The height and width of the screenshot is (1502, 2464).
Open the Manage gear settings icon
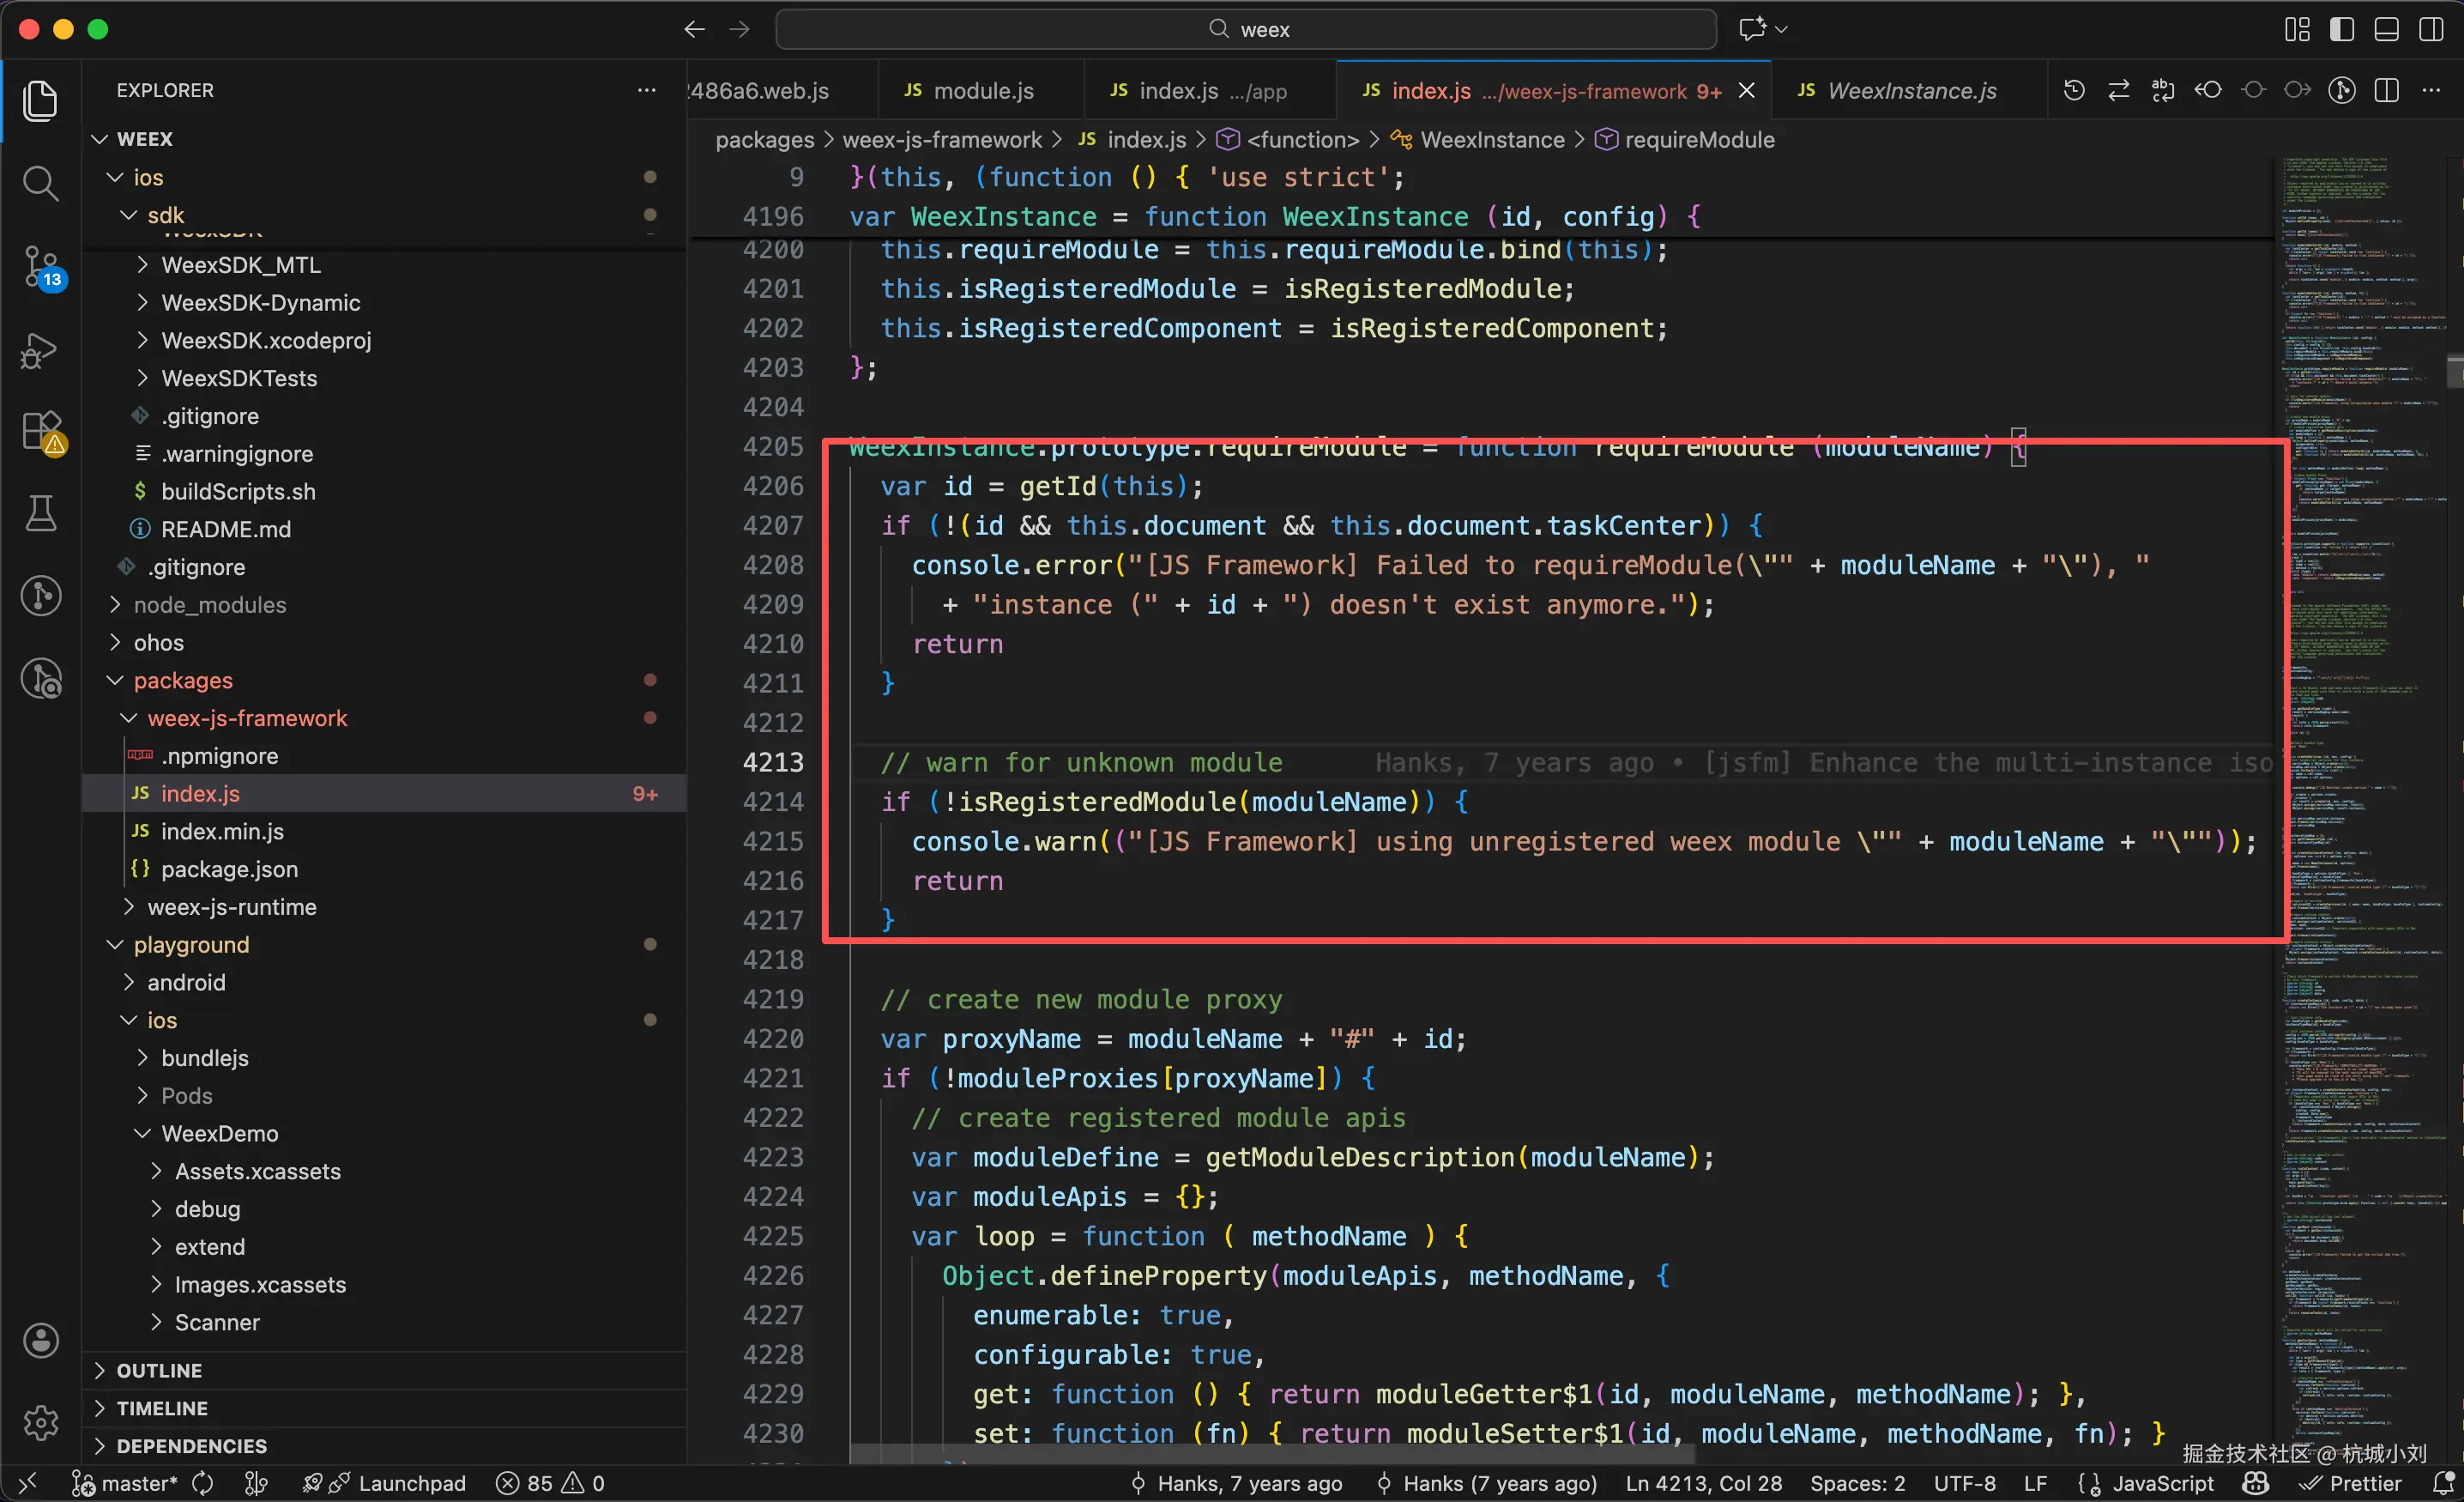[x=40, y=1422]
